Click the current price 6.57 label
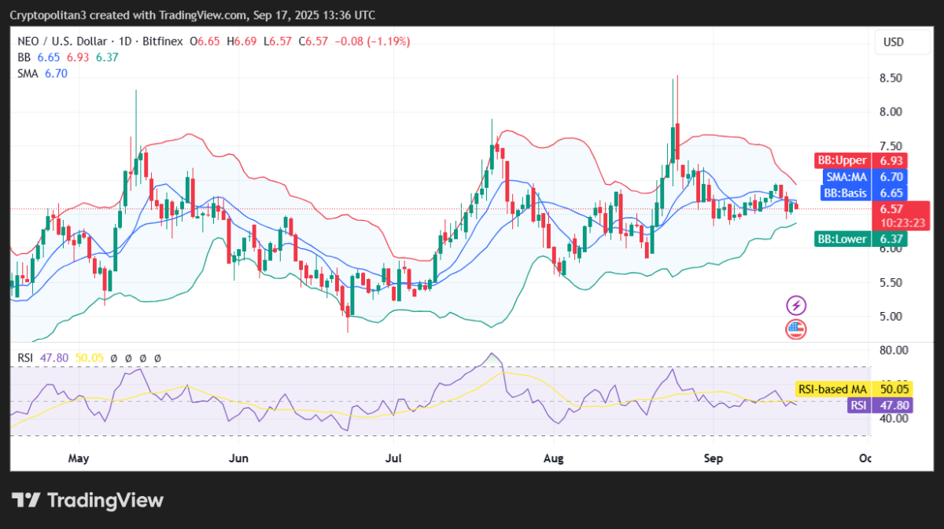The image size is (944, 529). [891, 209]
